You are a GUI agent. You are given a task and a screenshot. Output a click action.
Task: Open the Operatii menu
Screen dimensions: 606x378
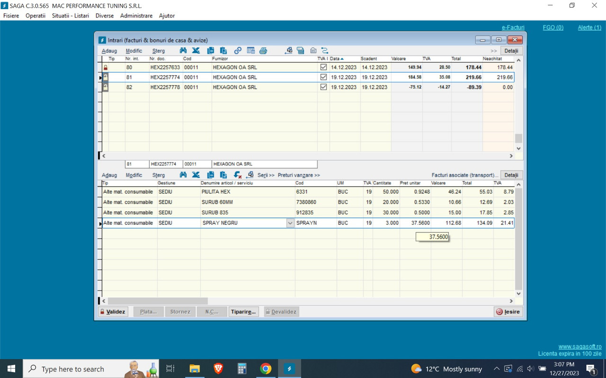[36, 16]
